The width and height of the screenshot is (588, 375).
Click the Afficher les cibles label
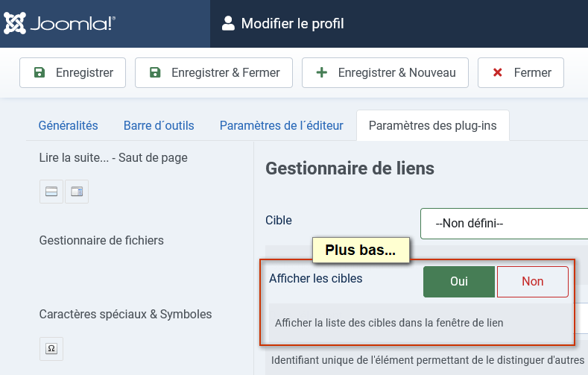316,278
